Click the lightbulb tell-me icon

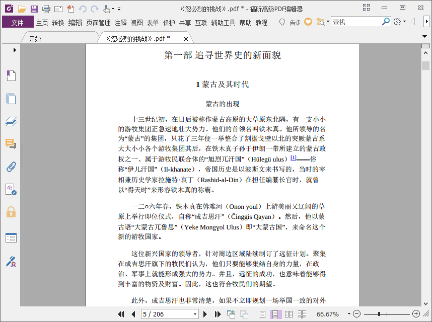tap(282, 22)
